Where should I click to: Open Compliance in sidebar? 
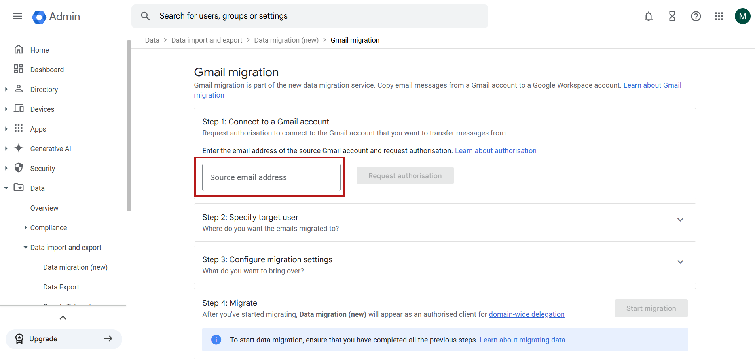(x=49, y=228)
